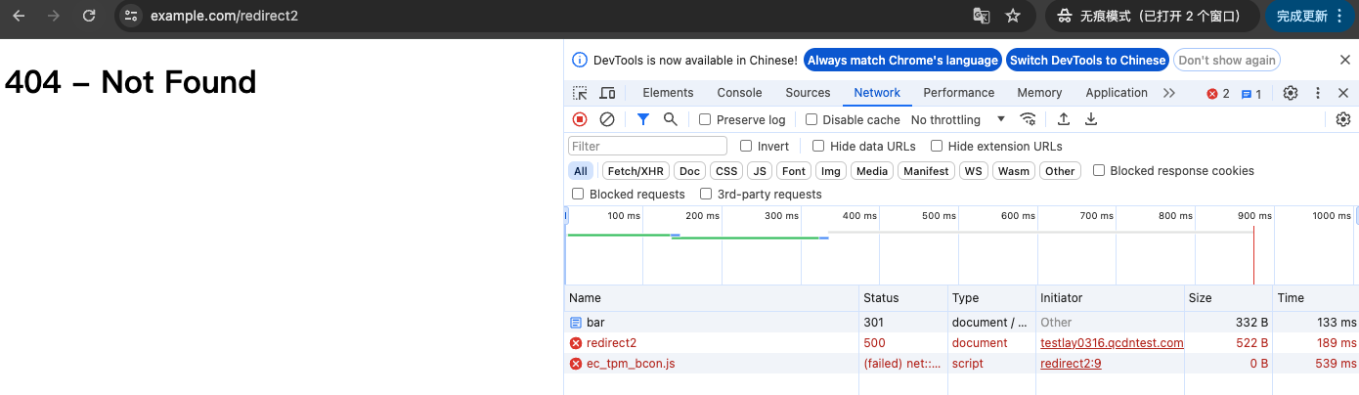This screenshot has height=395, width=1359.
Task: Toggle the network filter funnel icon
Action: pos(642,119)
